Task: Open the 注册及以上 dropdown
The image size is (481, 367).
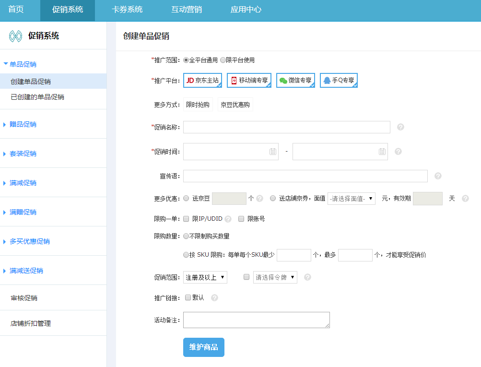Action: pos(205,277)
